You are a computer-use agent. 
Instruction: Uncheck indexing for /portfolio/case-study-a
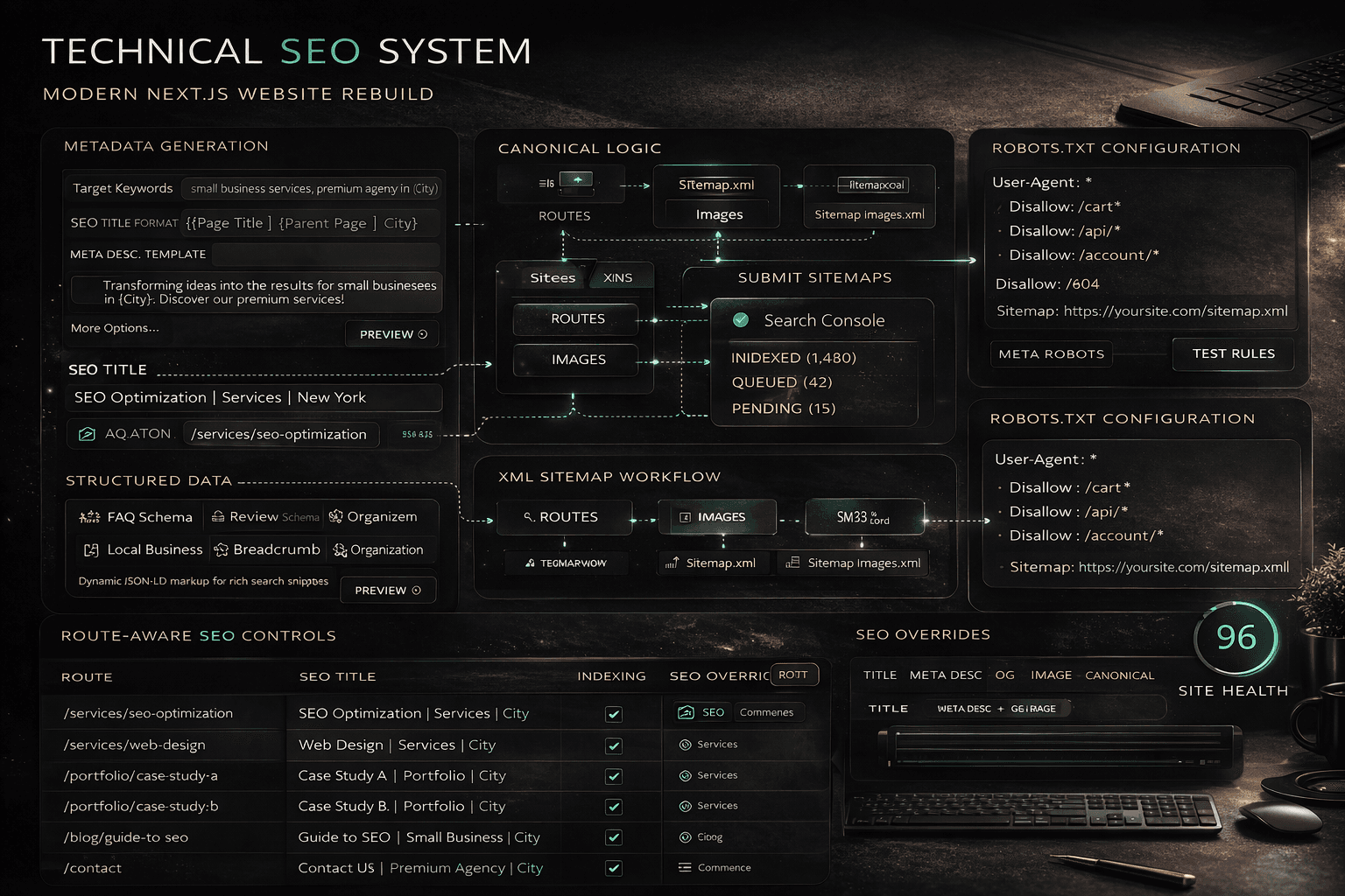[x=614, y=775]
